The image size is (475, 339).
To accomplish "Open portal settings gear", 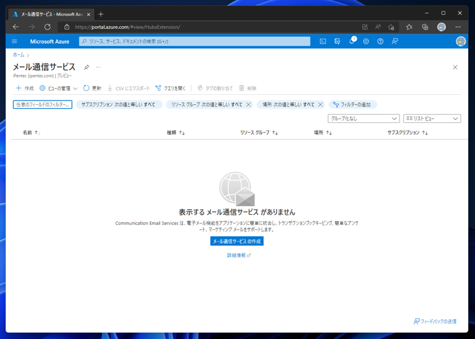I will click(x=366, y=41).
